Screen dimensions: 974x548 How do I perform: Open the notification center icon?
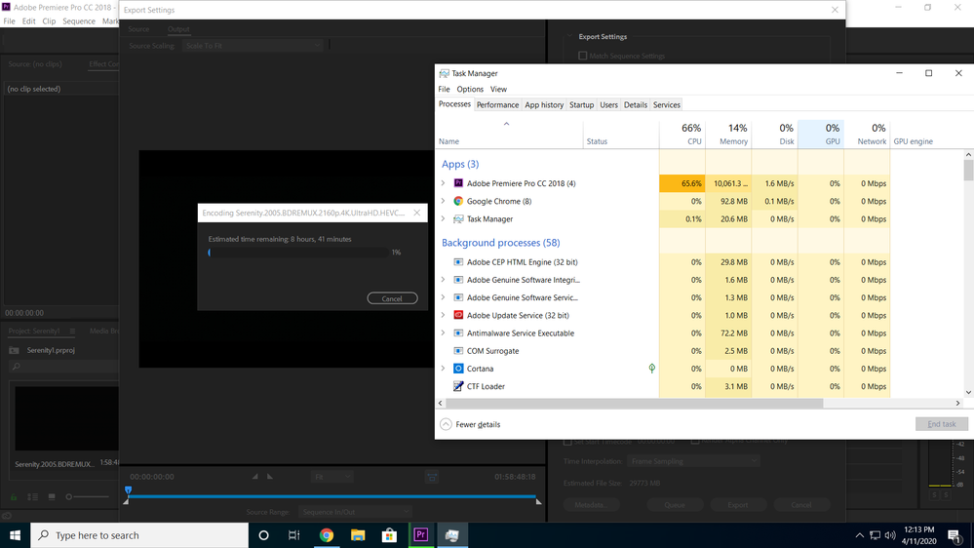[955, 535]
